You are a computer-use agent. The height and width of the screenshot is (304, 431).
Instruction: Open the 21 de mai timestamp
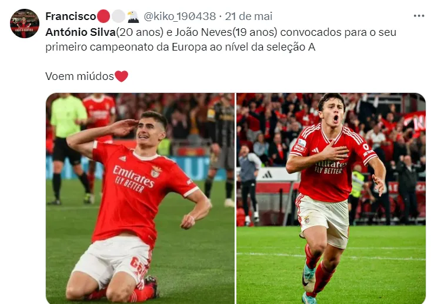click(x=249, y=16)
